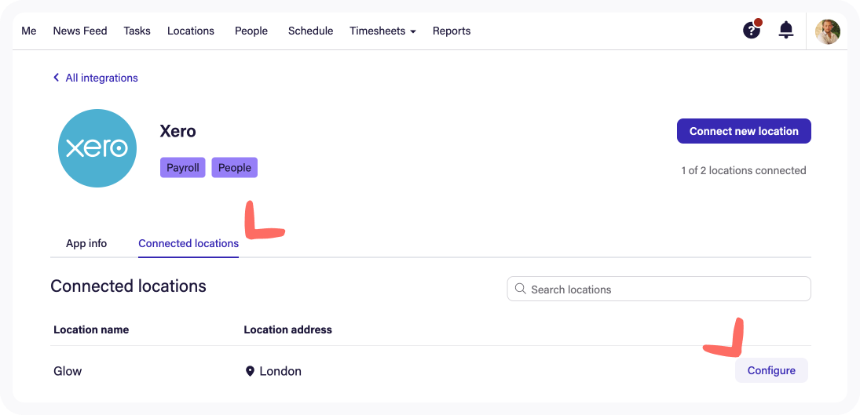Click the London location pin icon

[250, 371]
